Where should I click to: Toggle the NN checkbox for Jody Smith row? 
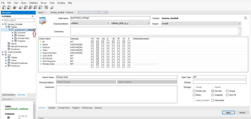click(x=98, y=56)
